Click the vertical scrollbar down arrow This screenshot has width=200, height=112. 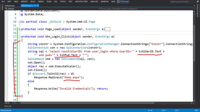click(194, 100)
